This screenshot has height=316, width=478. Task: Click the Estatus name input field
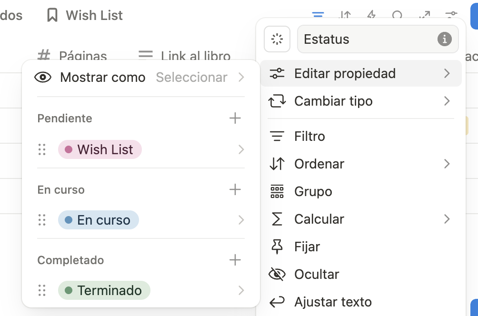tap(378, 39)
